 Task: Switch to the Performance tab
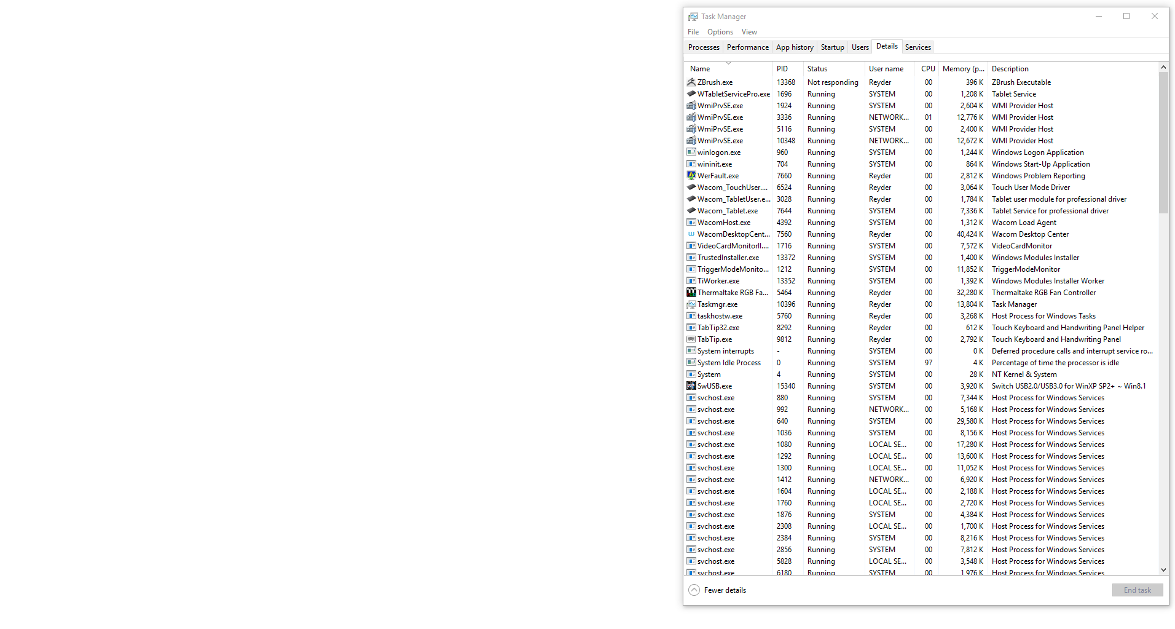(x=748, y=47)
